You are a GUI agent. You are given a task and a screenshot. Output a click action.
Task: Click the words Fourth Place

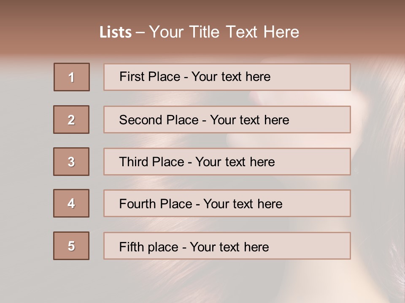point(156,204)
